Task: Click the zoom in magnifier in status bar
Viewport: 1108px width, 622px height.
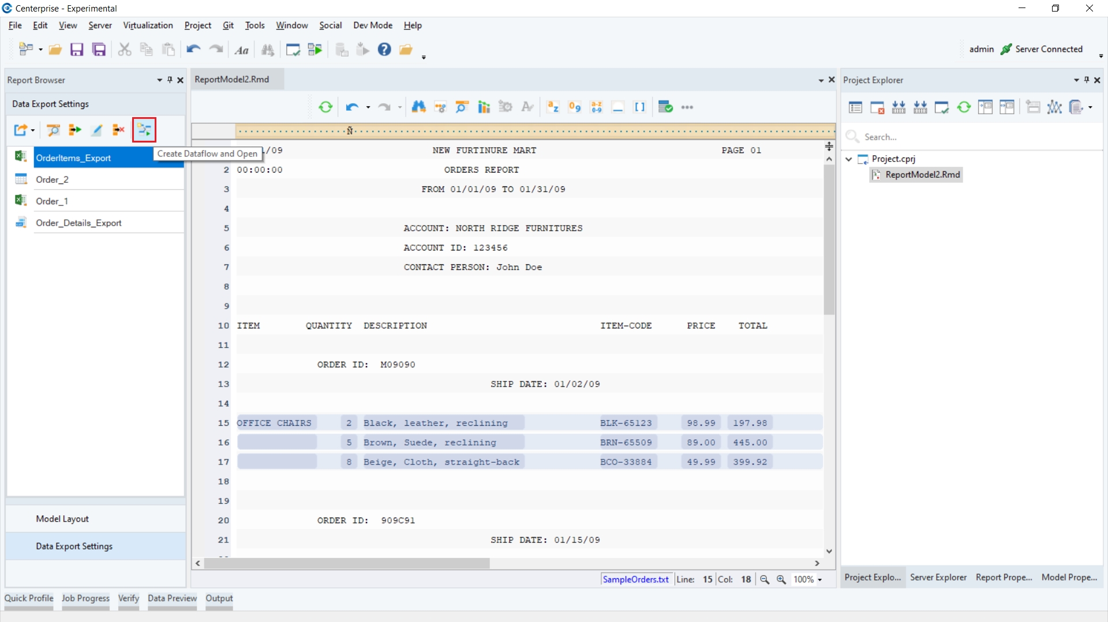Action: 781,579
